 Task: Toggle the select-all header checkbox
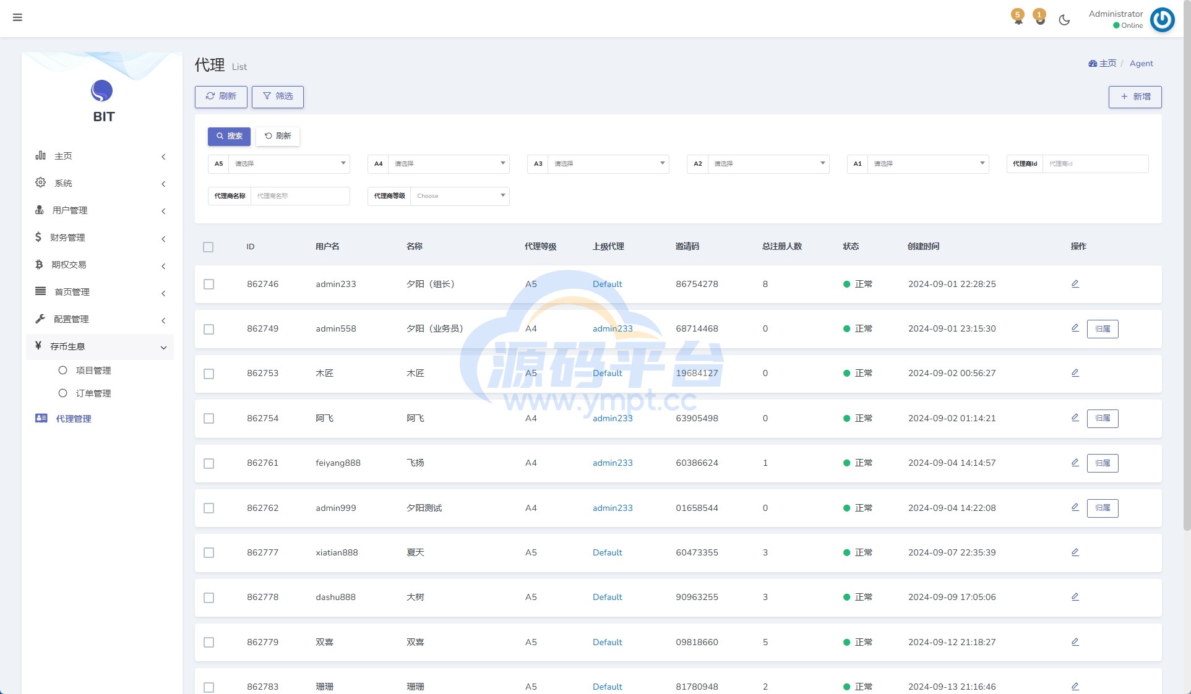[208, 247]
